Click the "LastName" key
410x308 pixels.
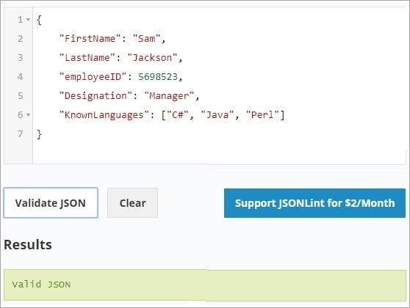click(87, 58)
